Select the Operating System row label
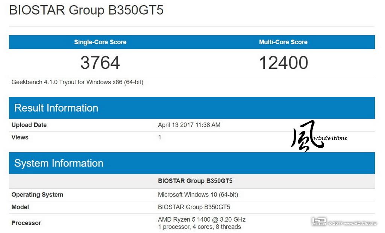385x233 pixels. point(37,195)
